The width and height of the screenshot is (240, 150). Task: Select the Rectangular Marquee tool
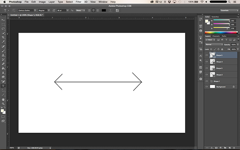(3, 24)
